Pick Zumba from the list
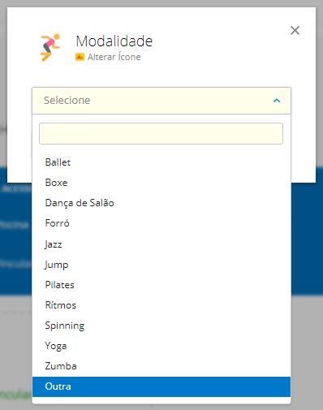Screen dimensions: 323x410 161,366
